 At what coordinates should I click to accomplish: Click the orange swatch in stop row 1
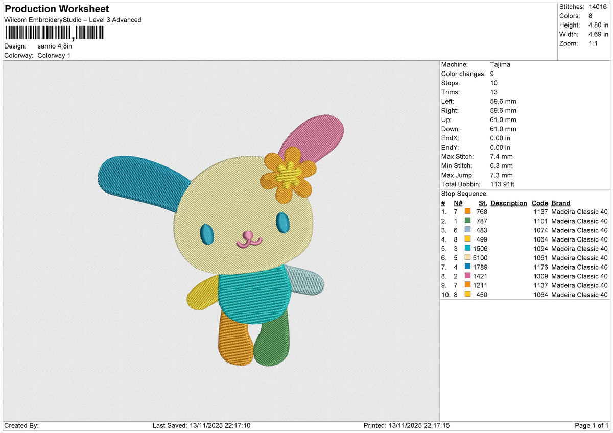[x=467, y=212]
